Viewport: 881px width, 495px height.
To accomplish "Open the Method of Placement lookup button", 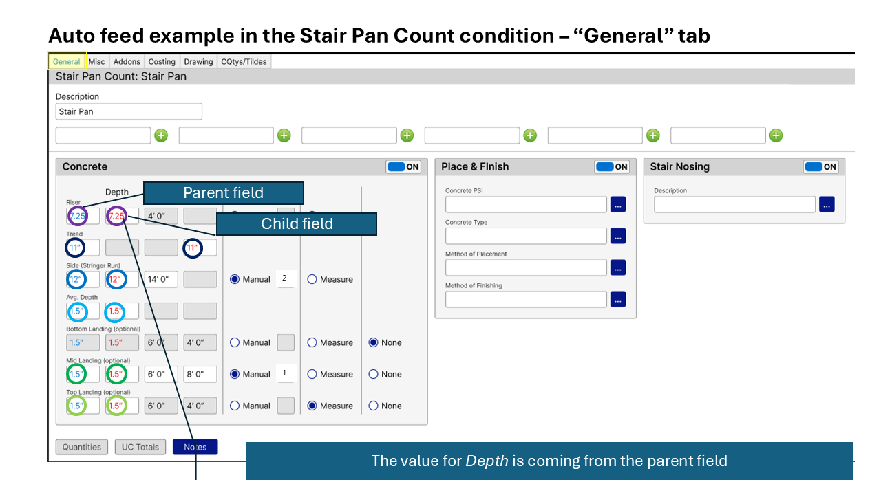I will click(x=618, y=267).
